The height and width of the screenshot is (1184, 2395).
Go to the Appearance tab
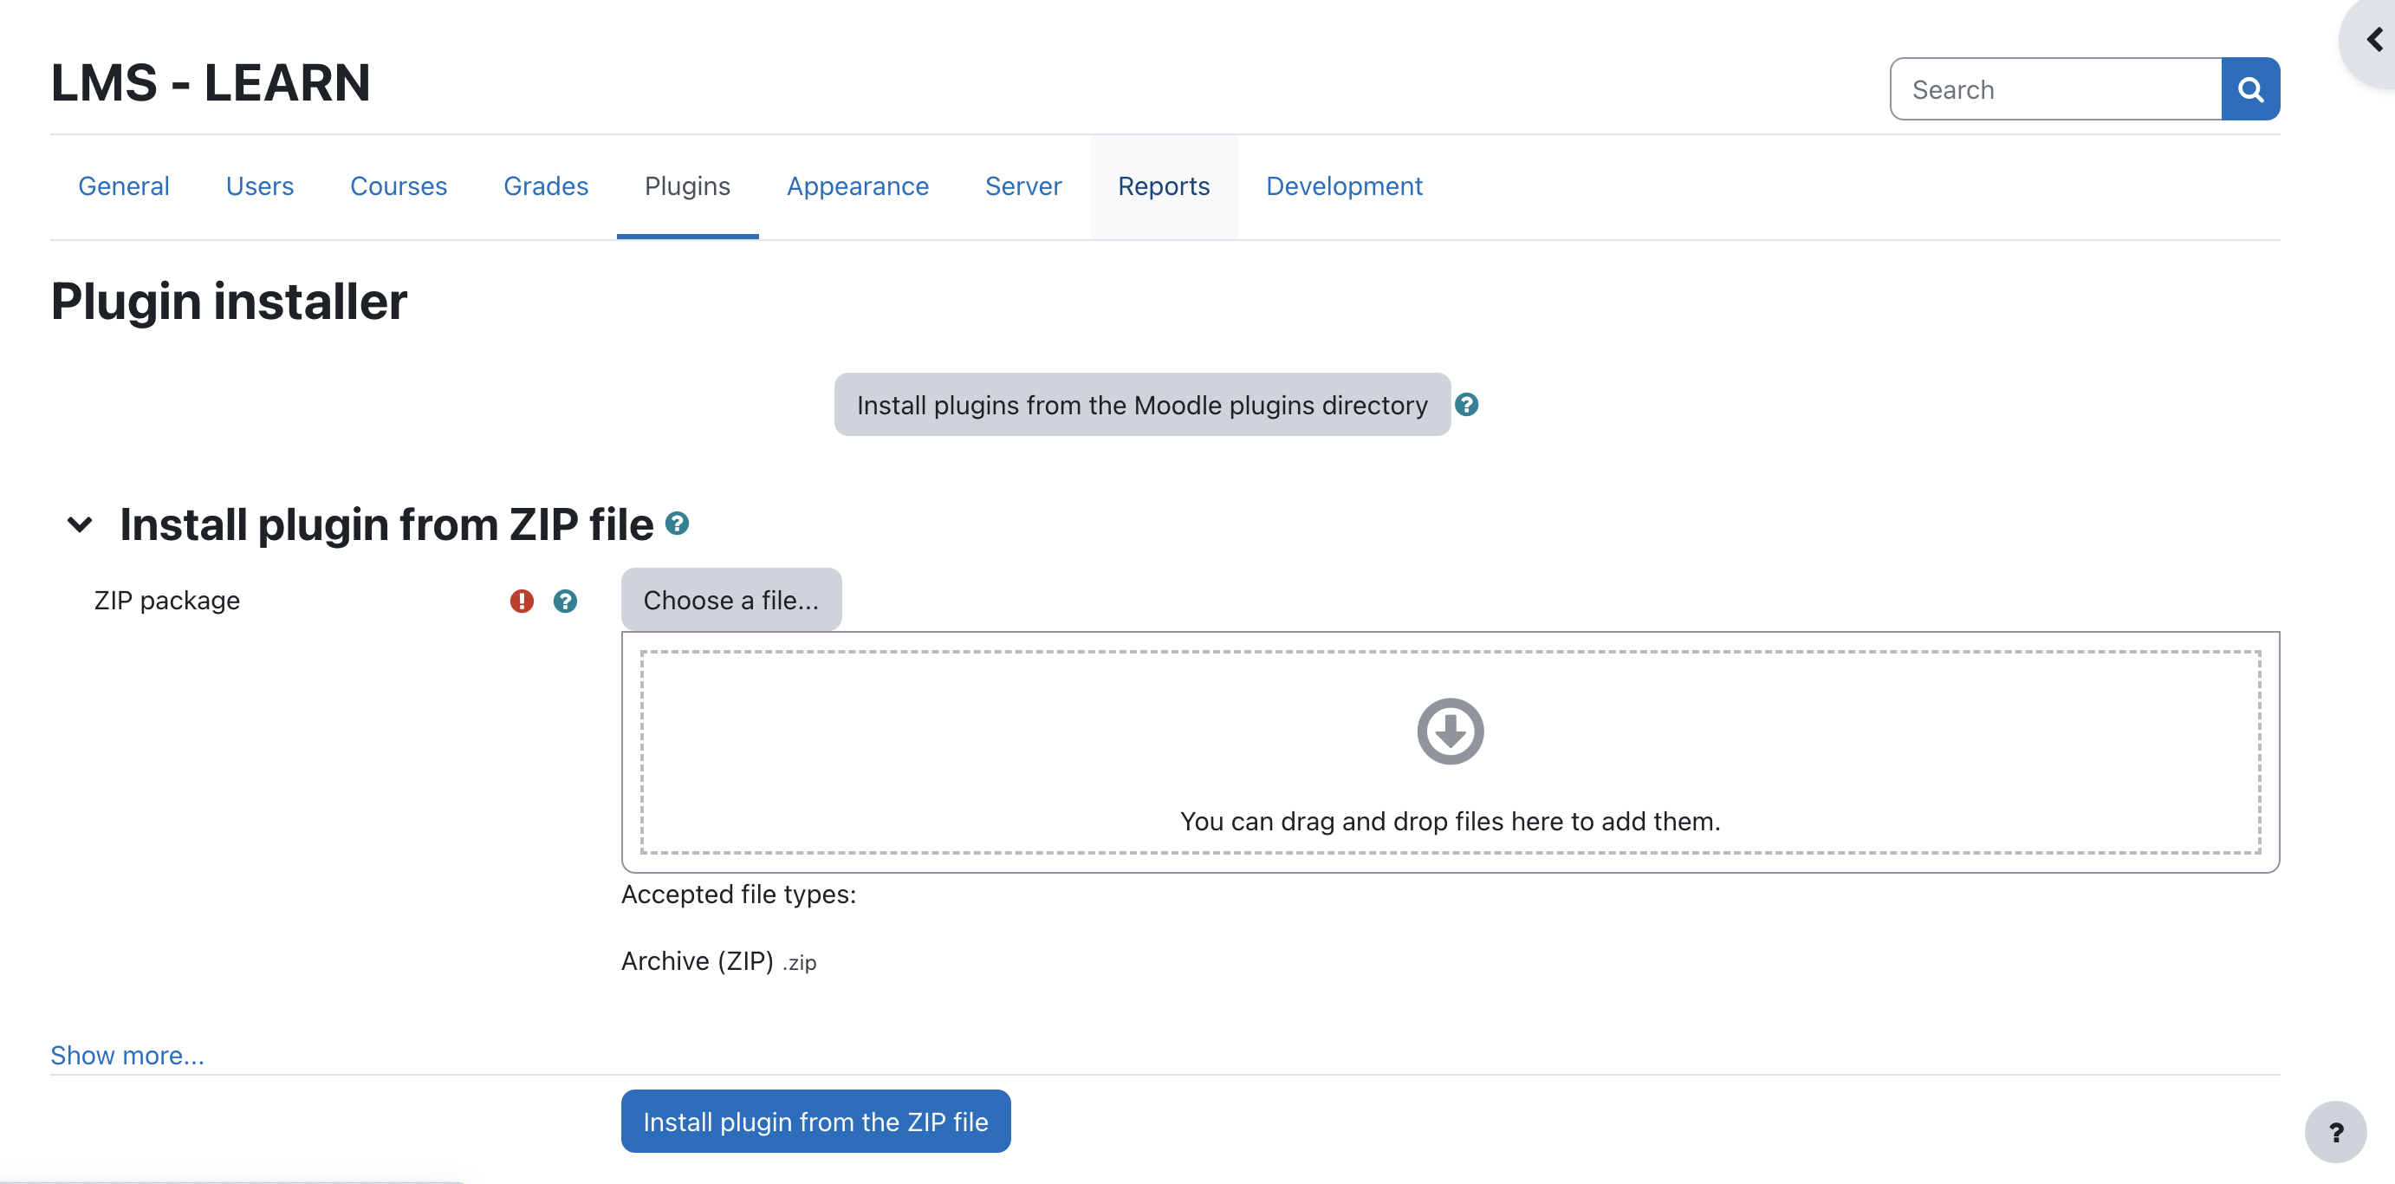point(857,186)
